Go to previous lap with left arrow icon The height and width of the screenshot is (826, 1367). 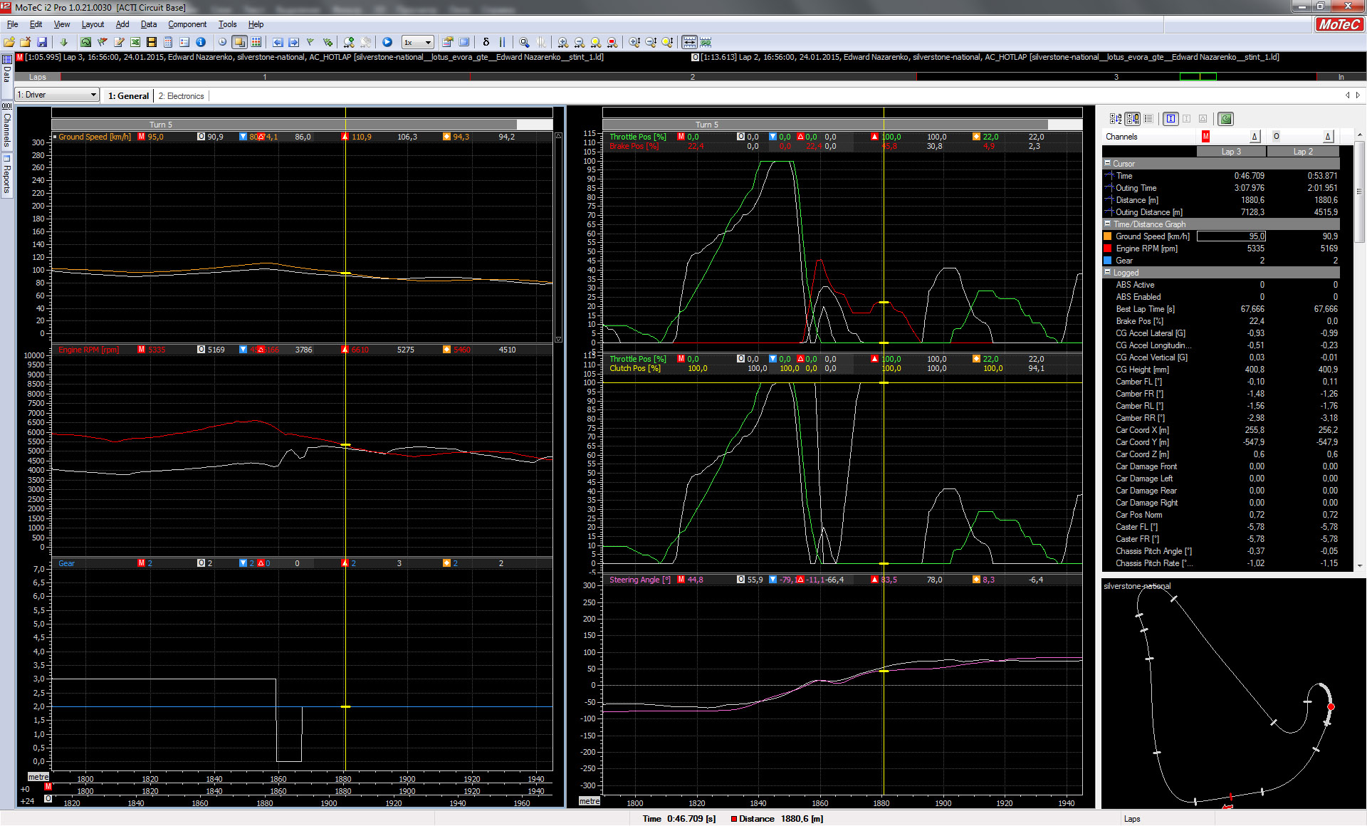click(x=278, y=42)
